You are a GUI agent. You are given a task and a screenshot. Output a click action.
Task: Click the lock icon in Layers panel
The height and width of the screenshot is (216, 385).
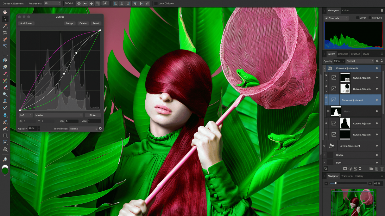click(x=382, y=61)
